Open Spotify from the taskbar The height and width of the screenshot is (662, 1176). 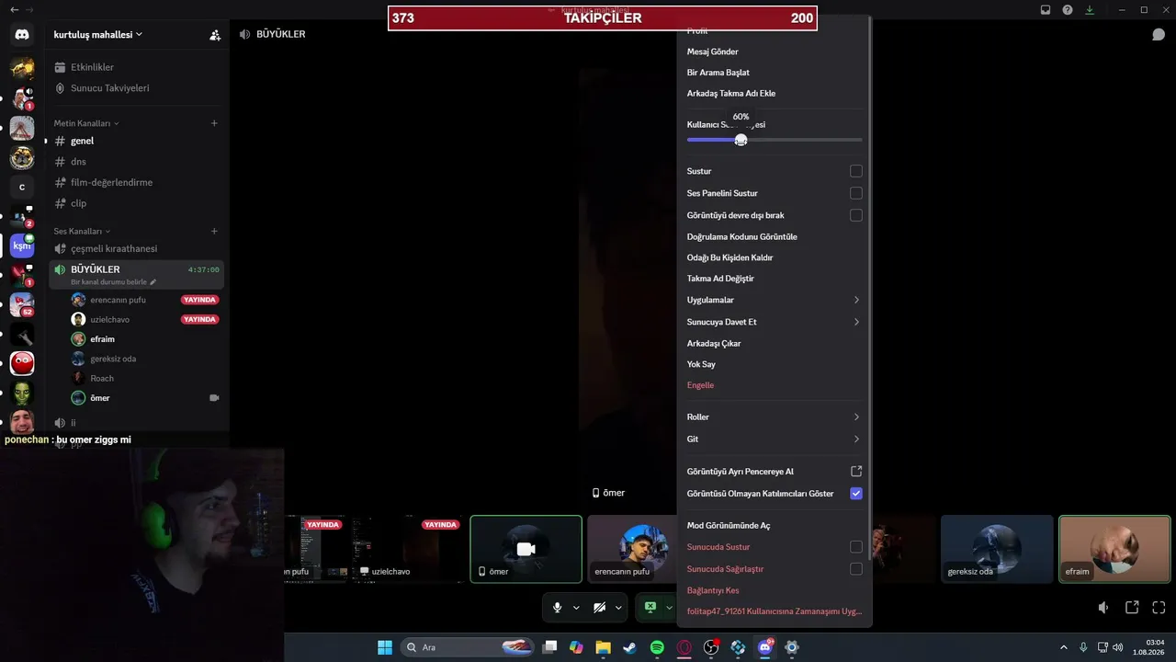tap(657, 647)
